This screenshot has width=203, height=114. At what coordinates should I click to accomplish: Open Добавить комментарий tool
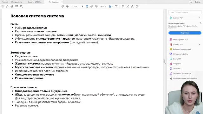click(180, 49)
